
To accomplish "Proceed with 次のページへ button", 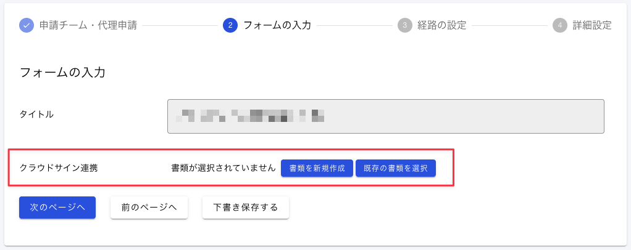I will click(57, 208).
